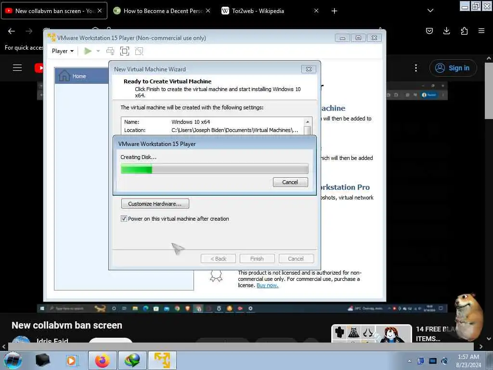Open Firefox application menu
Screen dimensions: 493x370
(x=481, y=31)
